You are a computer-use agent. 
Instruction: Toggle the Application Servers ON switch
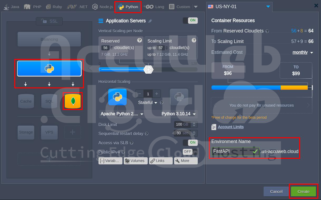click(190, 20)
